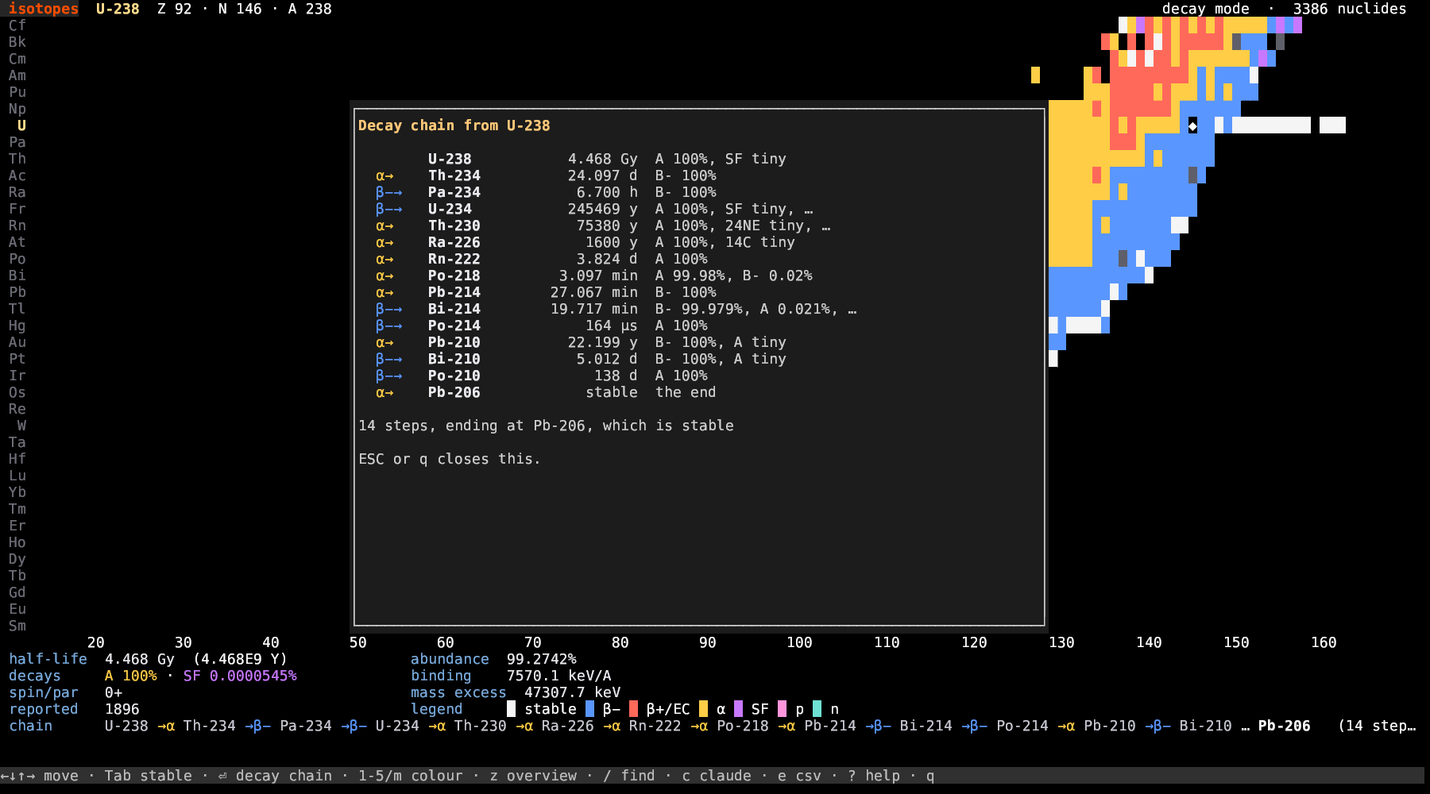Click the 'decay mode' colour mode label
The height and width of the screenshot is (794, 1430).
(x=1205, y=9)
